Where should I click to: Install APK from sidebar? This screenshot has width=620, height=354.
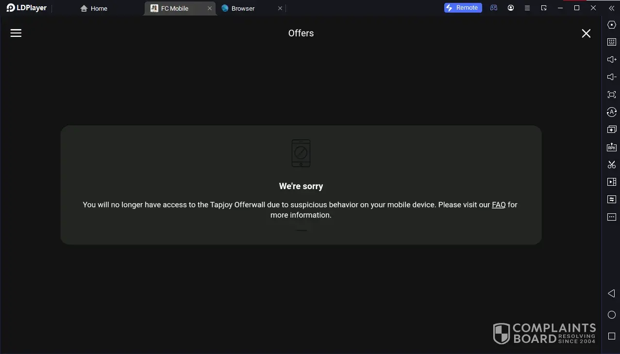[612, 147]
